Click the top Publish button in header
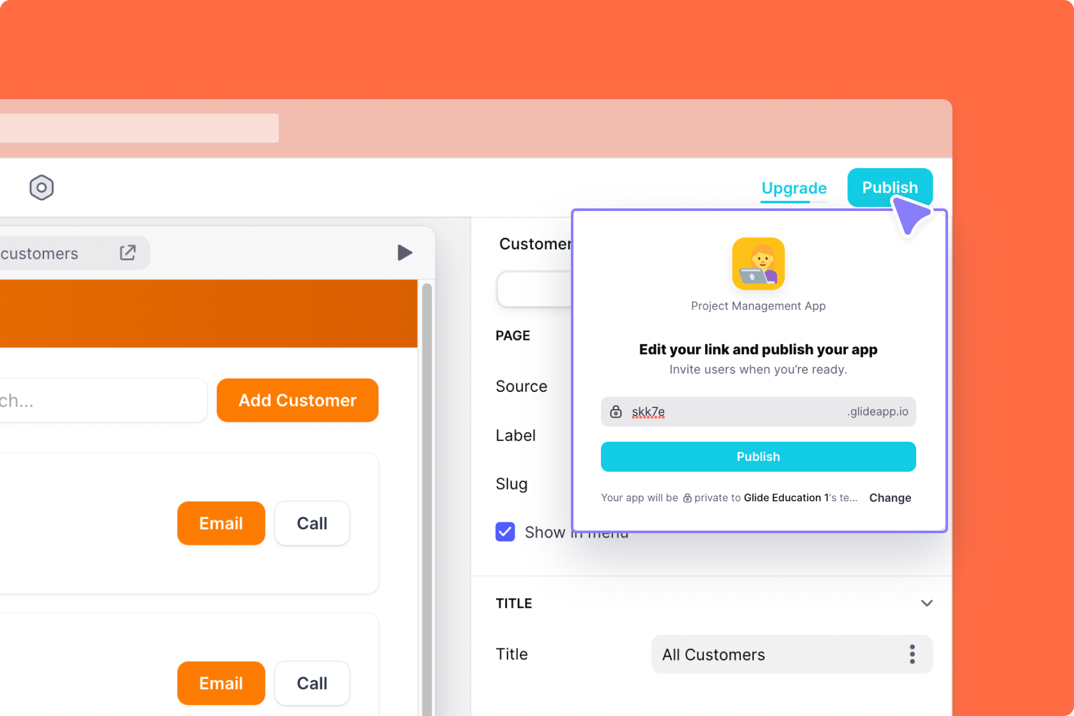Image resolution: width=1074 pixels, height=716 pixels. point(889,187)
